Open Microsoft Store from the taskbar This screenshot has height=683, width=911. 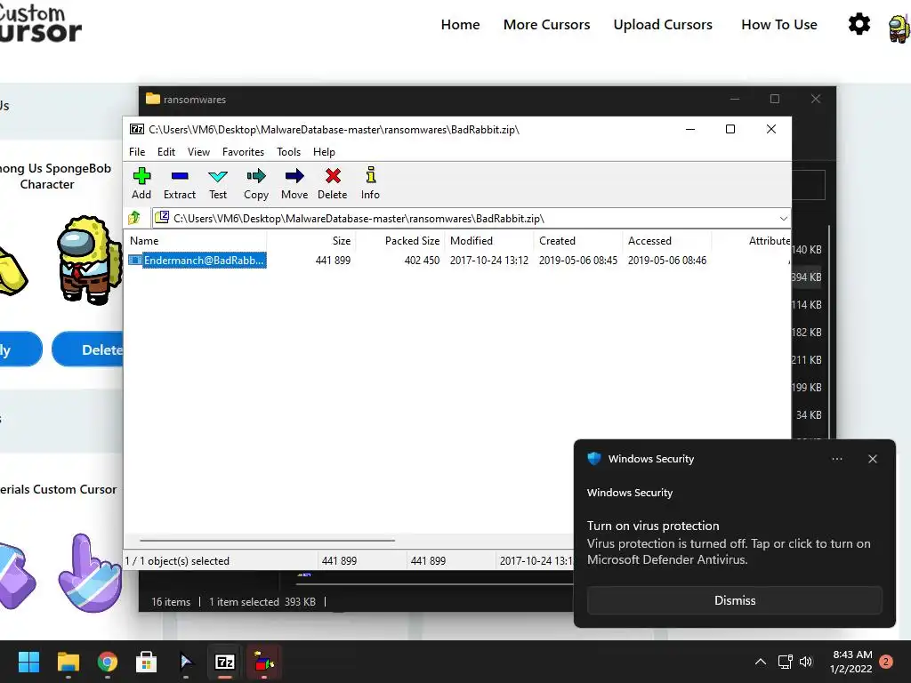tap(147, 662)
